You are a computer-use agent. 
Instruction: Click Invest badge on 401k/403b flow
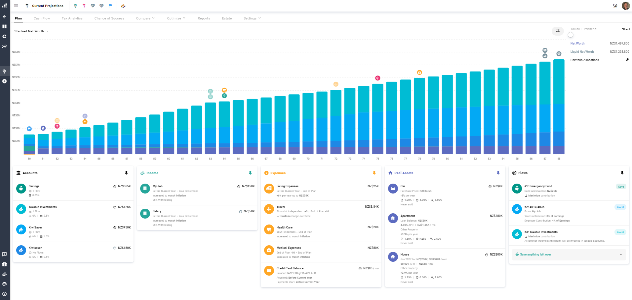(x=620, y=207)
